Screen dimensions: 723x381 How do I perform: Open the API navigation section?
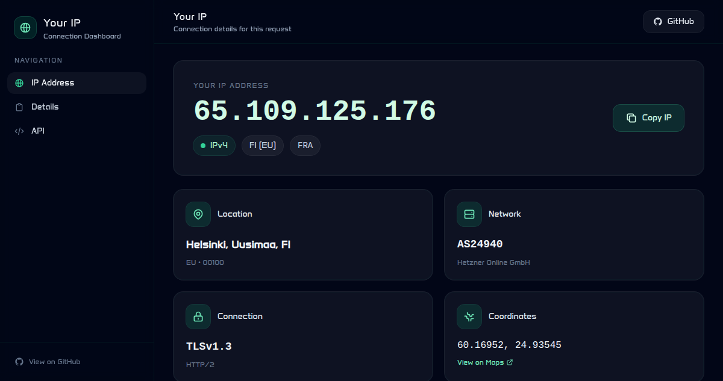(38, 131)
